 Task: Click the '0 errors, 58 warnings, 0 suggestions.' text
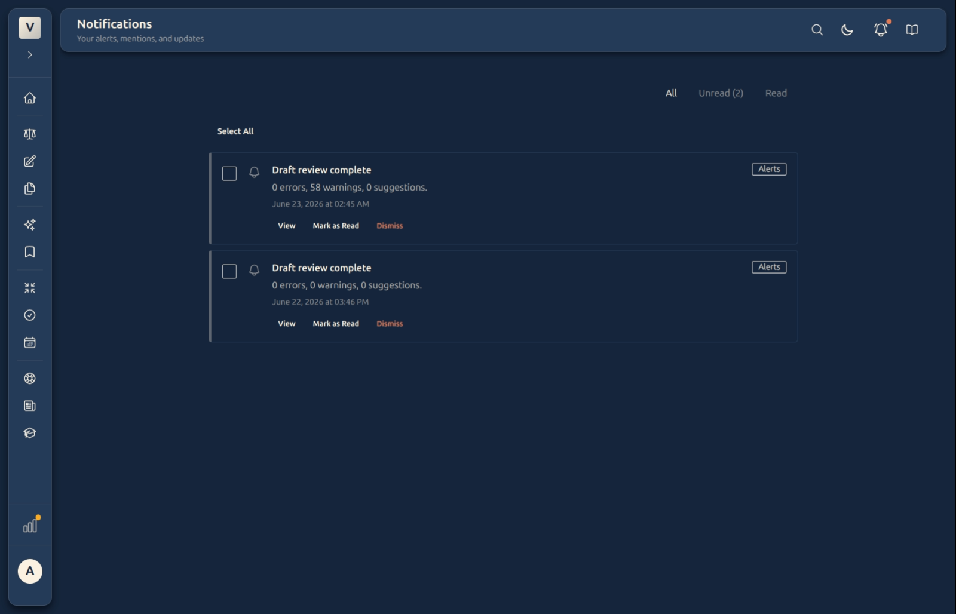350,188
